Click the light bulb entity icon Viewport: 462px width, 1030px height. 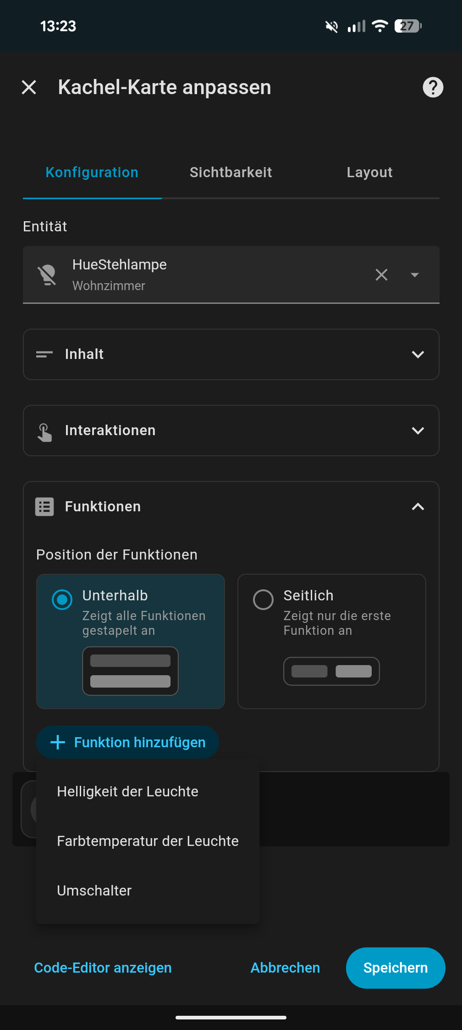point(47,275)
